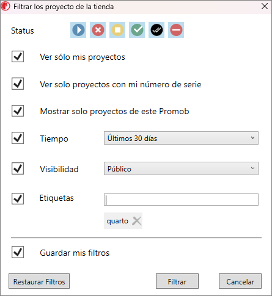The image size is (272, 296).
Task: Focus the Etiquetas text input field
Action: (x=181, y=200)
